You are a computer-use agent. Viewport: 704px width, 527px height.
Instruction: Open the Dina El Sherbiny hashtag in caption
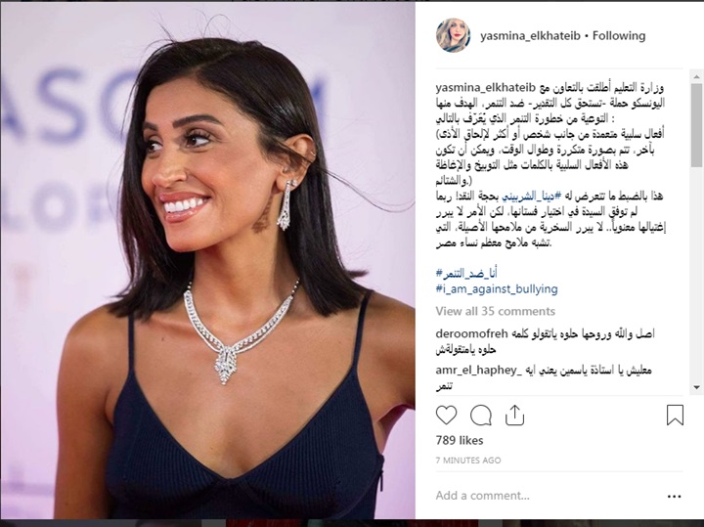click(532, 197)
